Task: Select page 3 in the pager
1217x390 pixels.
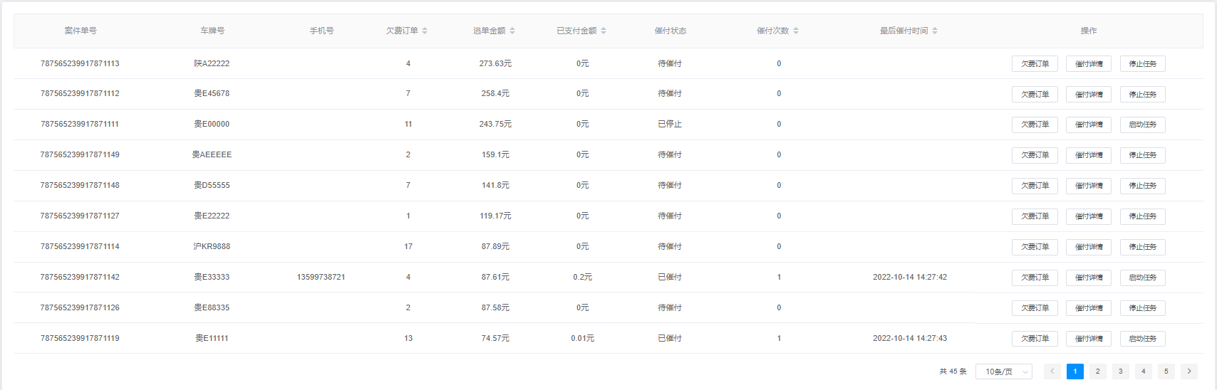Action: pyautogui.click(x=1120, y=371)
